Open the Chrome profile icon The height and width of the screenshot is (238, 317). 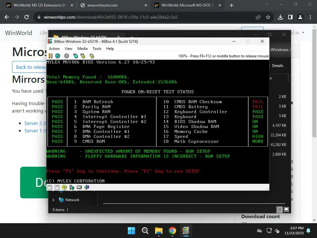click(x=300, y=17)
